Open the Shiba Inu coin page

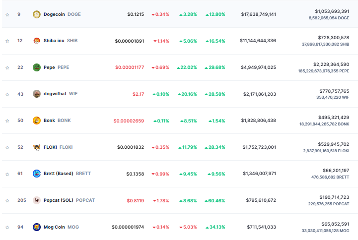54,41
